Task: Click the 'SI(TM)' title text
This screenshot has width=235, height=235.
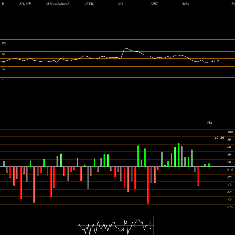Action: coord(89,4)
